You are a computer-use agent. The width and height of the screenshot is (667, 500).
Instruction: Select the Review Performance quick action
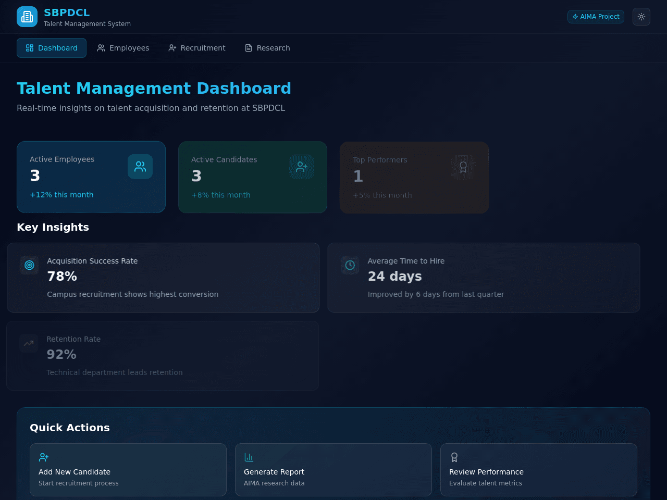pyautogui.click(x=539, y=470)
